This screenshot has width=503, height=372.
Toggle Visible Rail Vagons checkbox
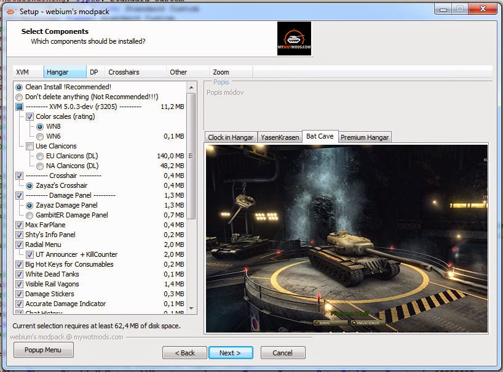click(19, 285)
